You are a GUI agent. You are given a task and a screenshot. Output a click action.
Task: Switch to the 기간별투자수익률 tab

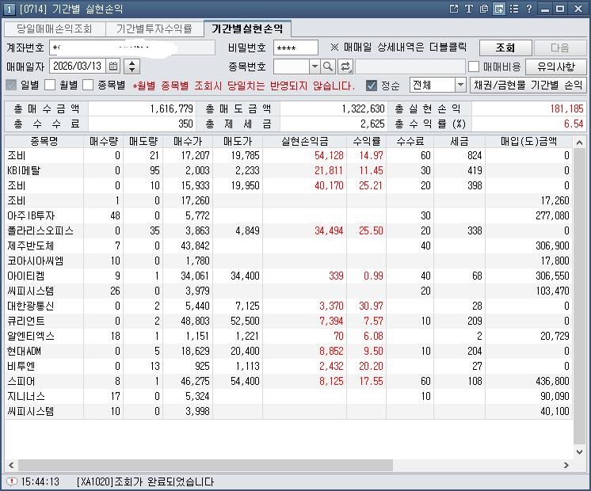coord(154,29)
